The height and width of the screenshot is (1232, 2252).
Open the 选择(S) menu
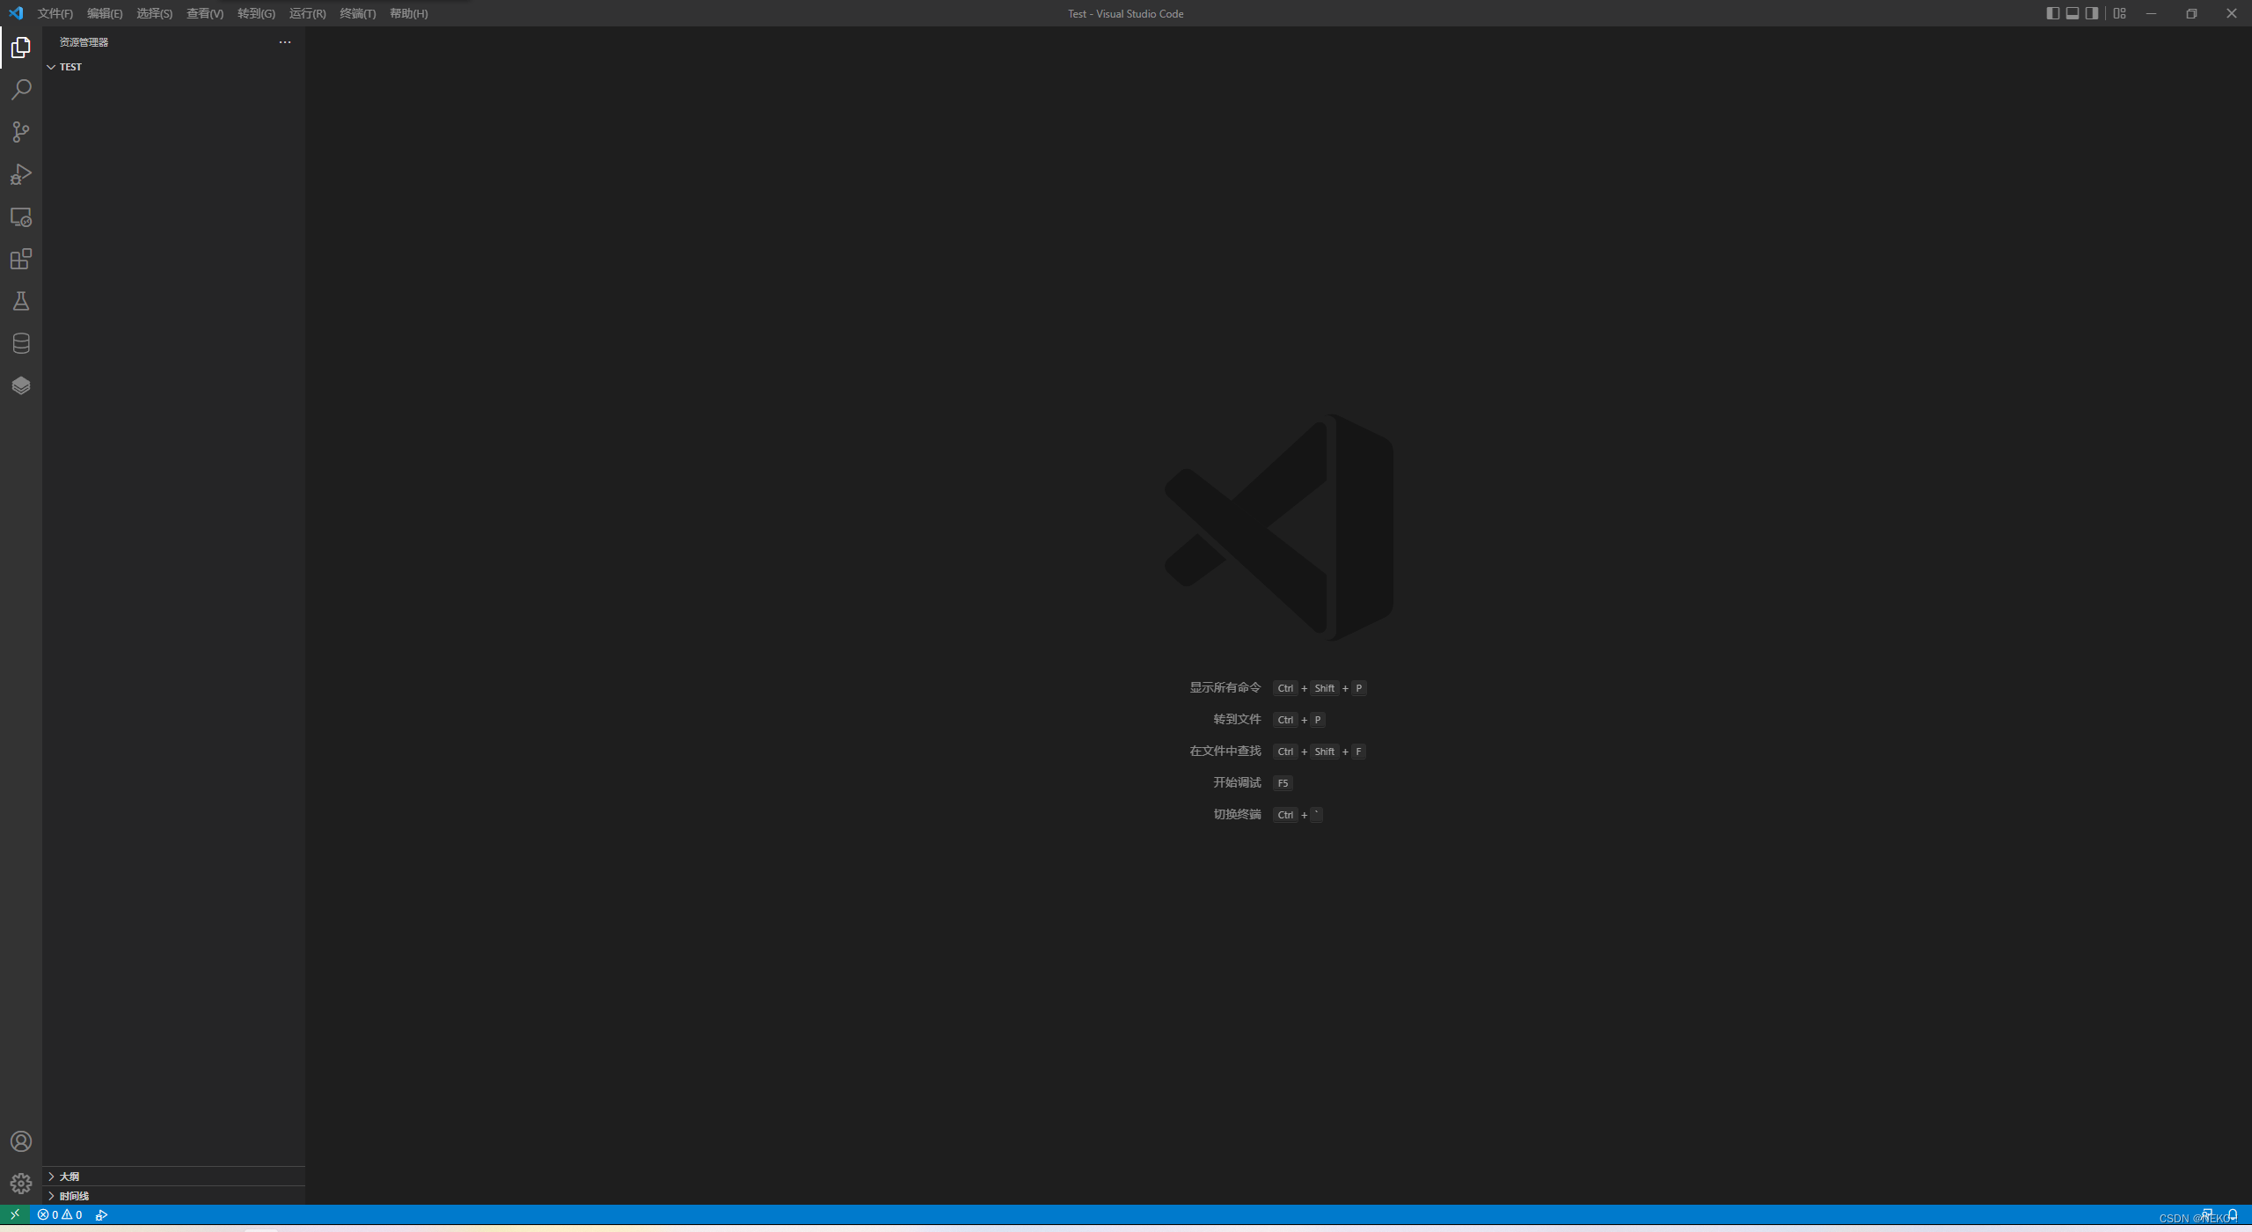tap(154, 13)
